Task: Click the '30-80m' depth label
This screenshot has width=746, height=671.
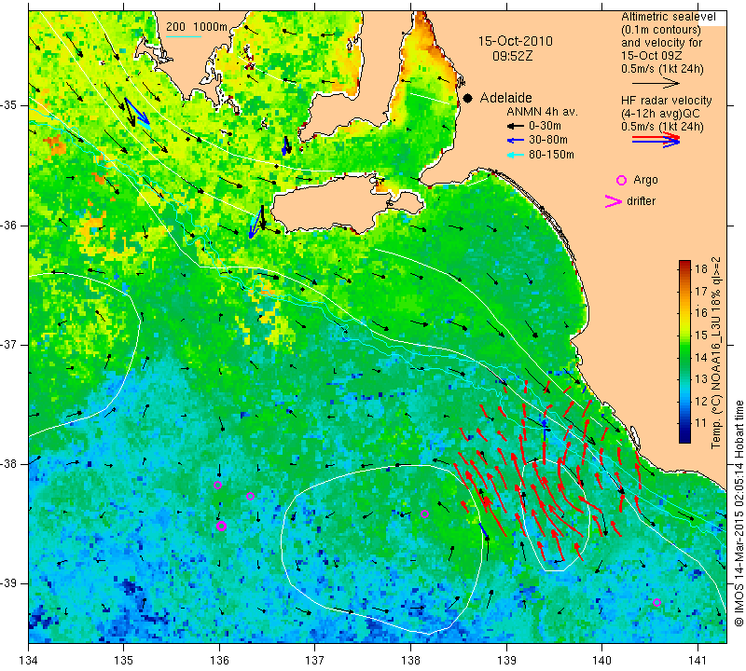Action: coord(548,141)
